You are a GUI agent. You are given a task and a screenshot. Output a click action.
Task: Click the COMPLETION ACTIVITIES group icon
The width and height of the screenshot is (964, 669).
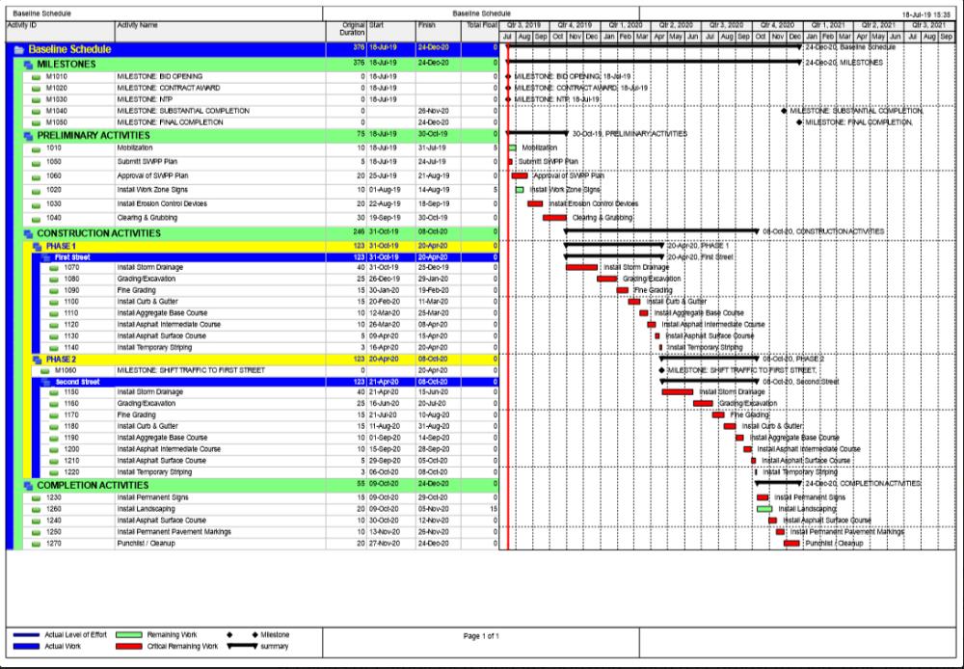[x=28, y=485]
